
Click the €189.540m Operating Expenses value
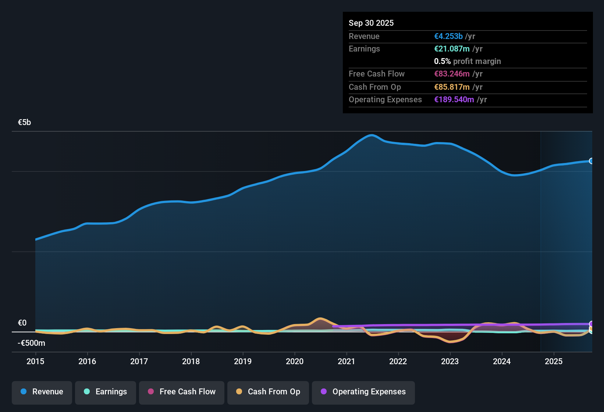(x=454, y=99)
